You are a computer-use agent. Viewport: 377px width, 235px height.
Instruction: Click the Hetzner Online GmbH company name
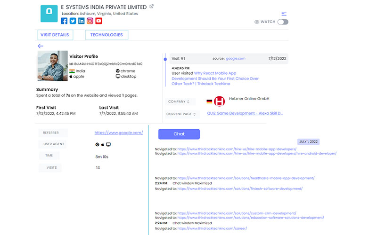[249, 99]
